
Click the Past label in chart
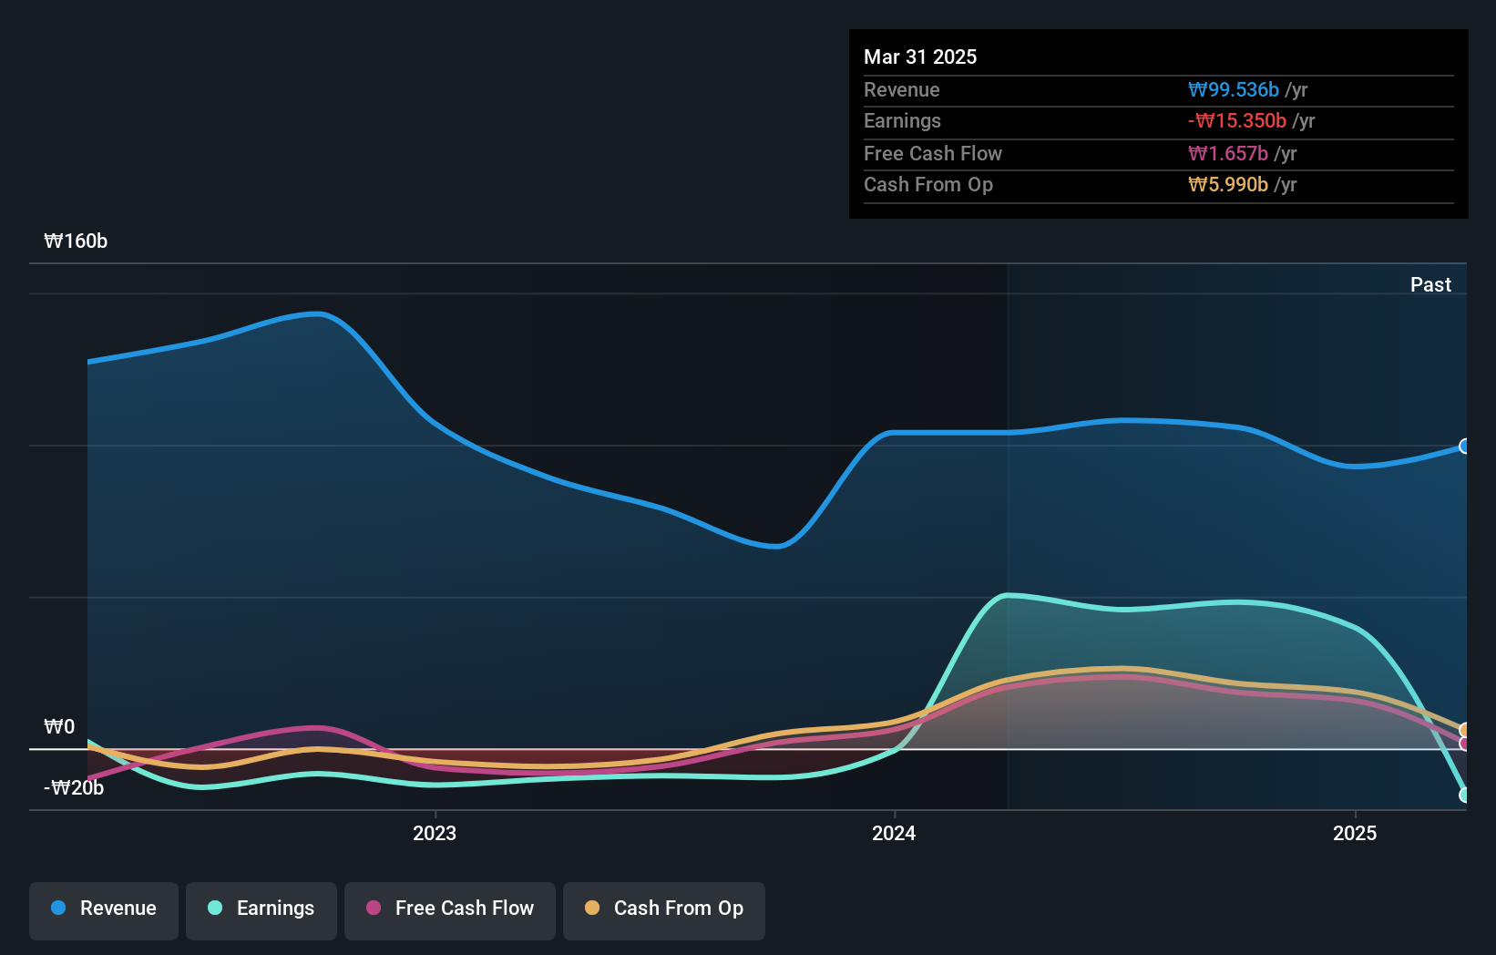tap(1430, 284)
